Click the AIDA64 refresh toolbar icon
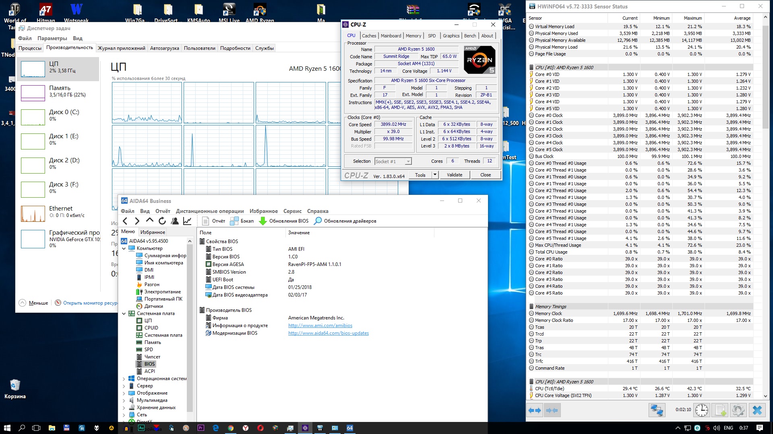The image size is (773, 434). [x=162, y=221]
